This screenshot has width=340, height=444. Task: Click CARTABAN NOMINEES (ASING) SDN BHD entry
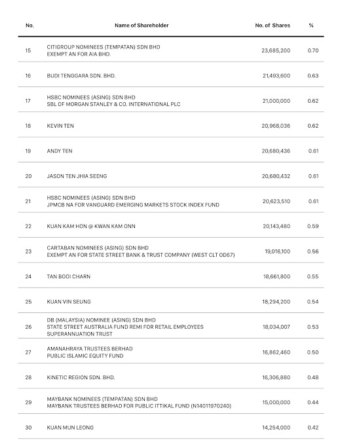[98, 248]
